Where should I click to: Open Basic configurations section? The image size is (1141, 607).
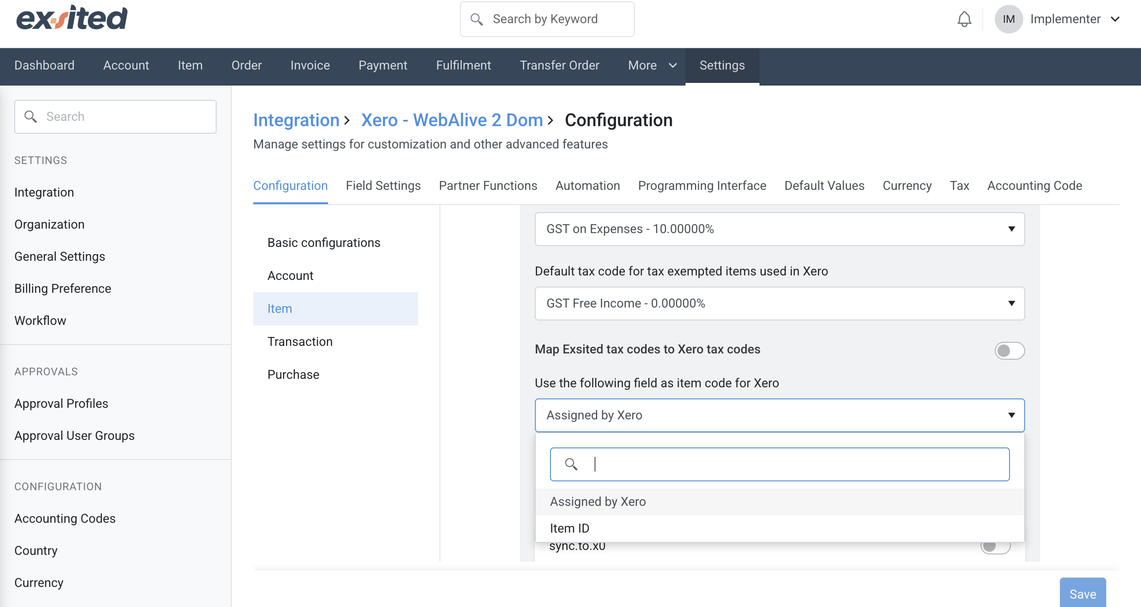(336, 243)
